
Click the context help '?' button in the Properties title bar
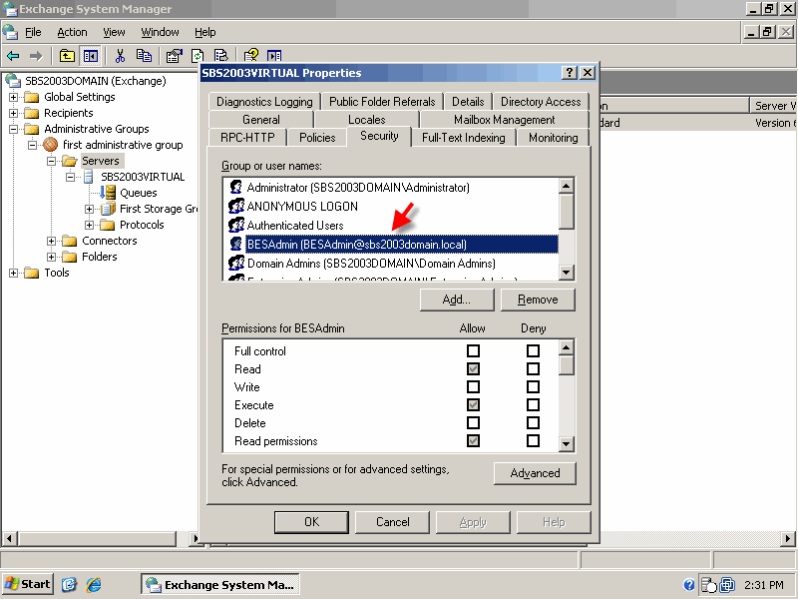coord(569,72)
